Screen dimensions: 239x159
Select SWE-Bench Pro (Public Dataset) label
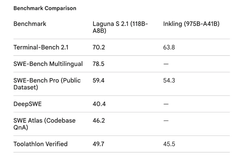pyautogui.click(x=47, y=84)
